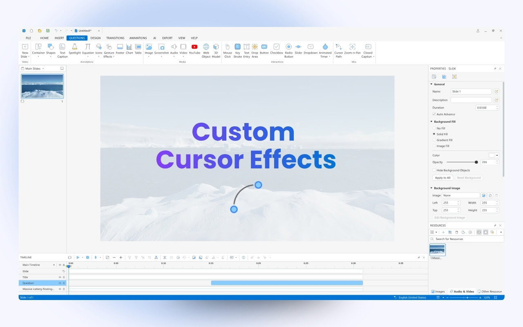Click the Save icon in the title bar

pyautogui.click(x=48, y=31)
